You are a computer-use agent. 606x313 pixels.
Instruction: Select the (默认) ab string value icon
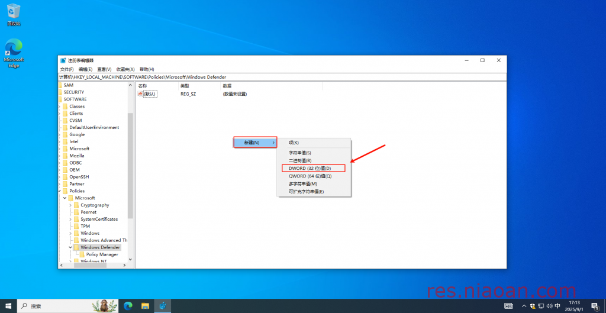tap(140, 94)
